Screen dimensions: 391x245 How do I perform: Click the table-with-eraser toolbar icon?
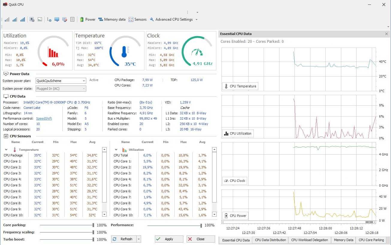64,19
